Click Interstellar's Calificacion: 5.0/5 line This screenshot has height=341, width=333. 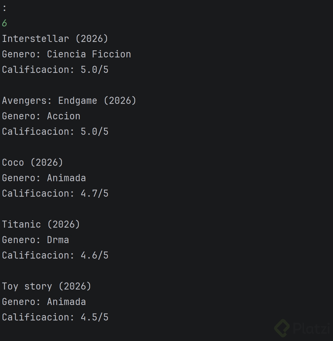pos(55,69)
